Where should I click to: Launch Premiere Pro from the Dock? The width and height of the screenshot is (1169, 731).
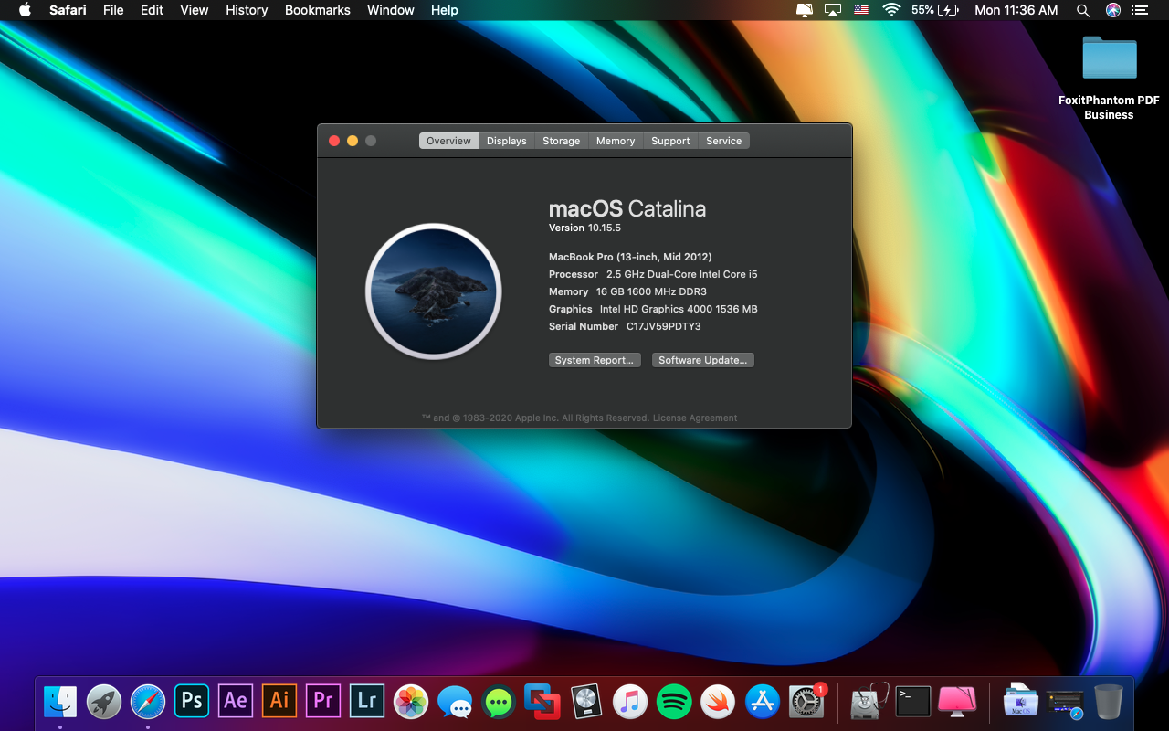323,701
